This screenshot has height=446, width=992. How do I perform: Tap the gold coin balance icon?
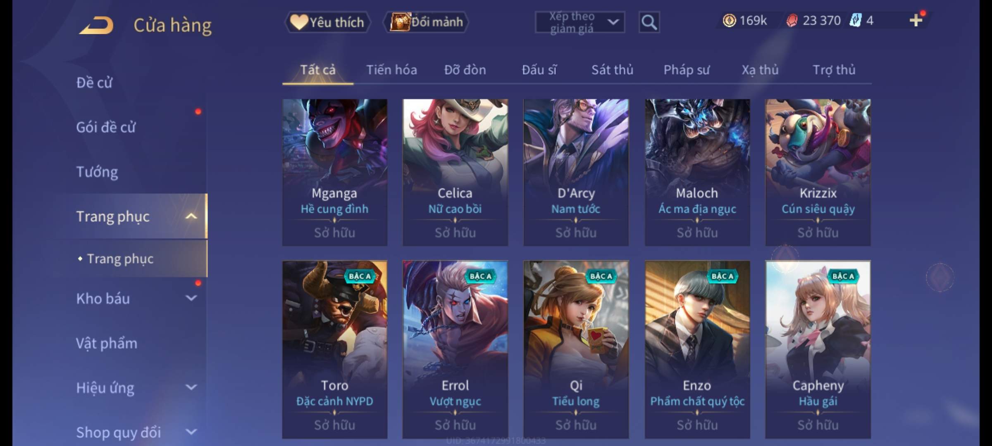tap(729, 20)
